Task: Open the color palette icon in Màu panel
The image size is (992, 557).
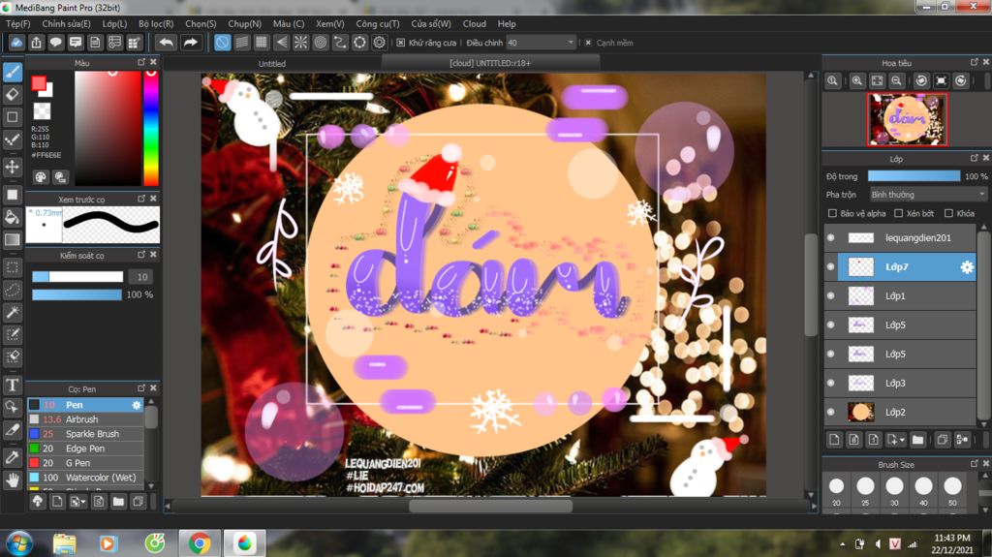Action: pos(41,177)
